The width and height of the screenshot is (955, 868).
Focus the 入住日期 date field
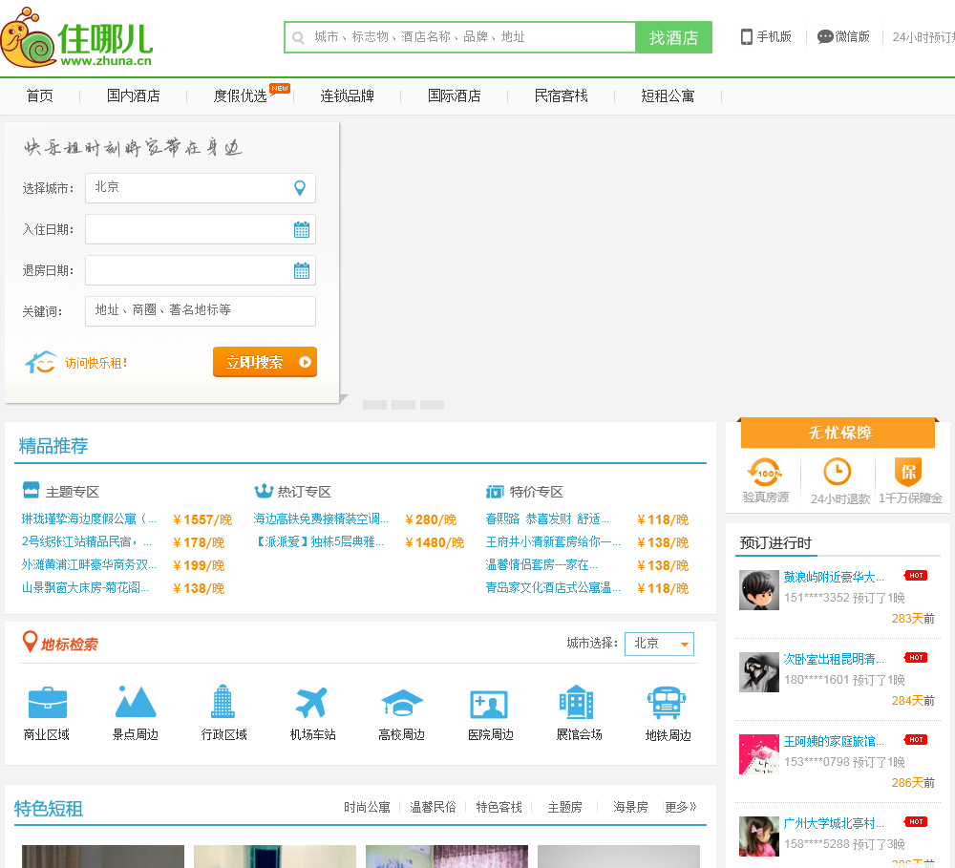click(201, 229)
